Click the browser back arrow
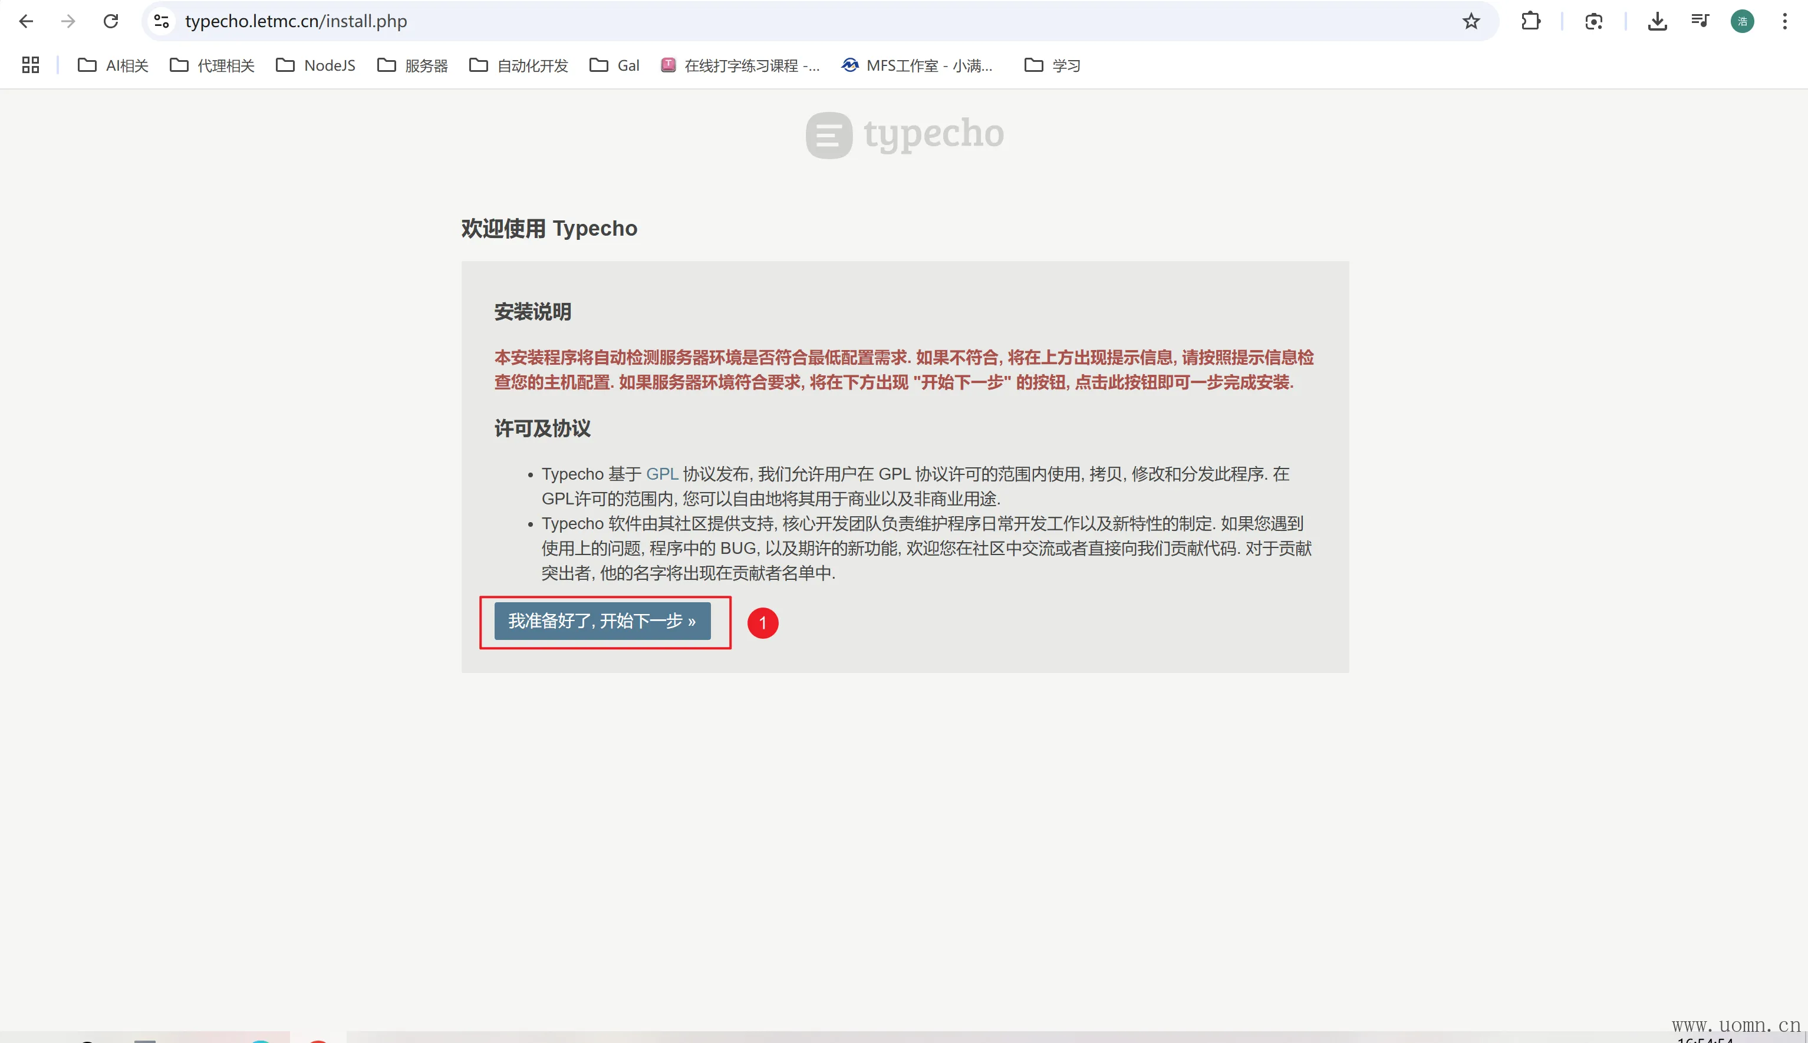The height and width of the screenshot is (1043, 1808). pos(26,21)
